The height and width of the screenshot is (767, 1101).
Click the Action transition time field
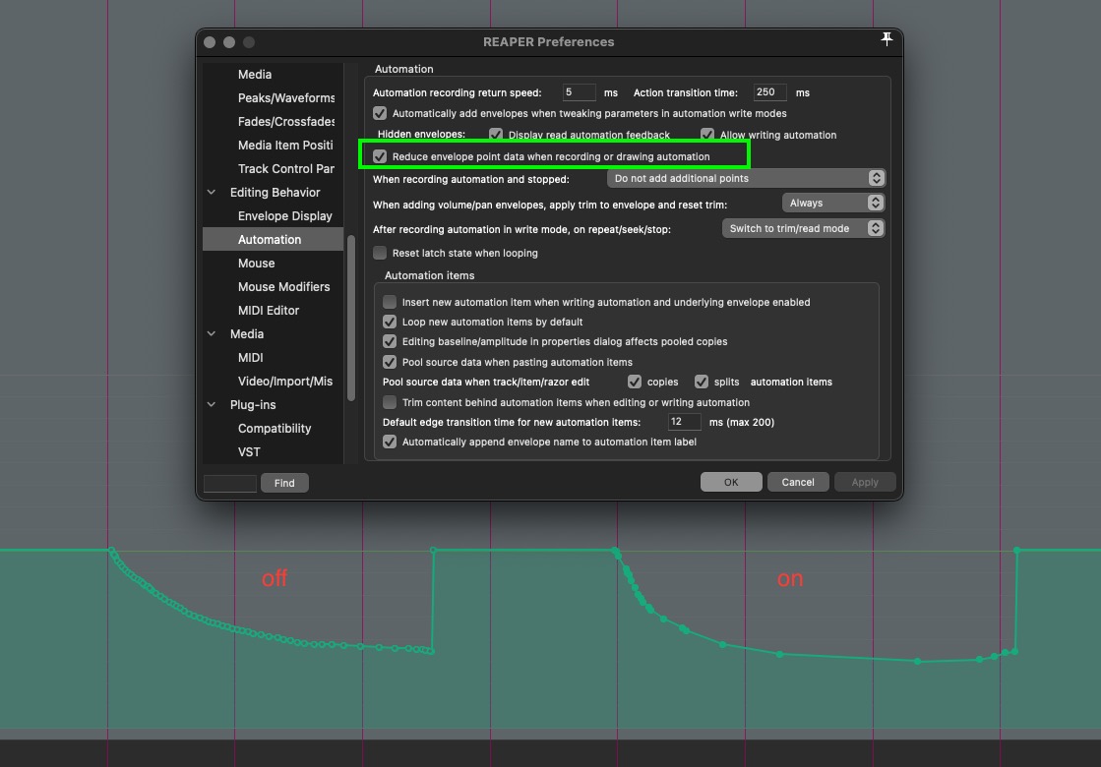768,91
